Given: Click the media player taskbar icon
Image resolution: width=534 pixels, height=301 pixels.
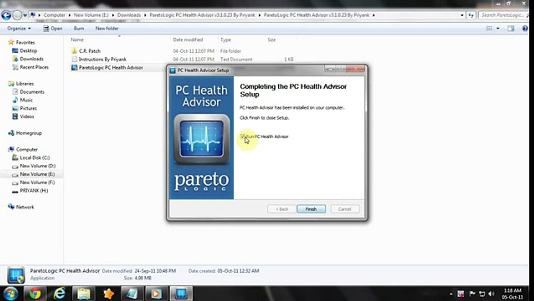Looking at the screenshot, I should click(x=156, y=293).
